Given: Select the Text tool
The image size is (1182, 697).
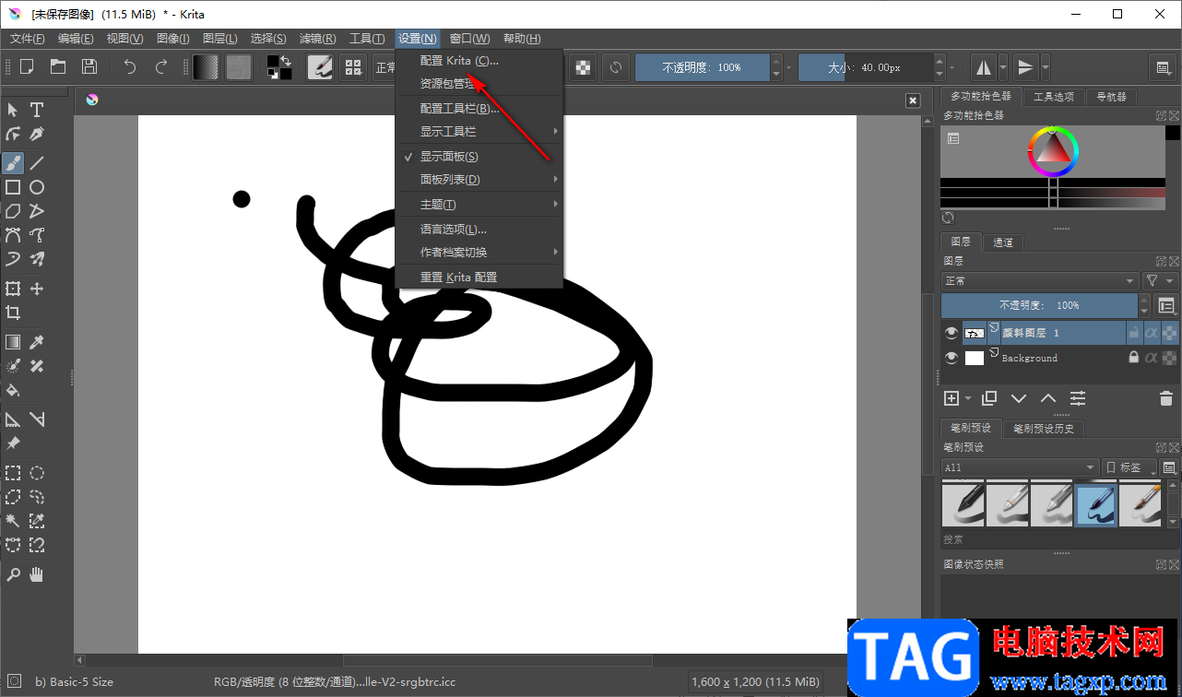Looking at the screenshot, I should pos(37,110).
